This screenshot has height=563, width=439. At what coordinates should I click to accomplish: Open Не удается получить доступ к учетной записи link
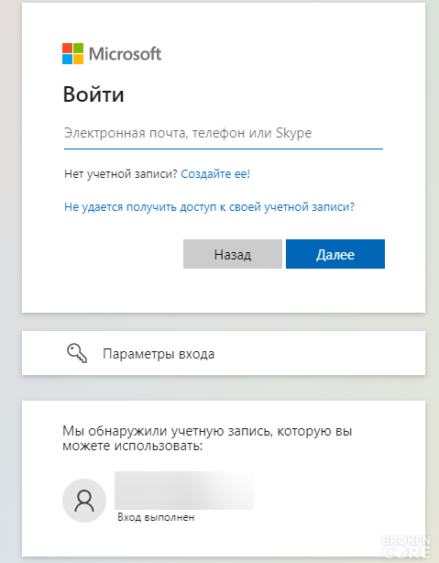pos(209,207)
